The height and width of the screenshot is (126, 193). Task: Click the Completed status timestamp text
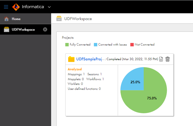(132, 59)
